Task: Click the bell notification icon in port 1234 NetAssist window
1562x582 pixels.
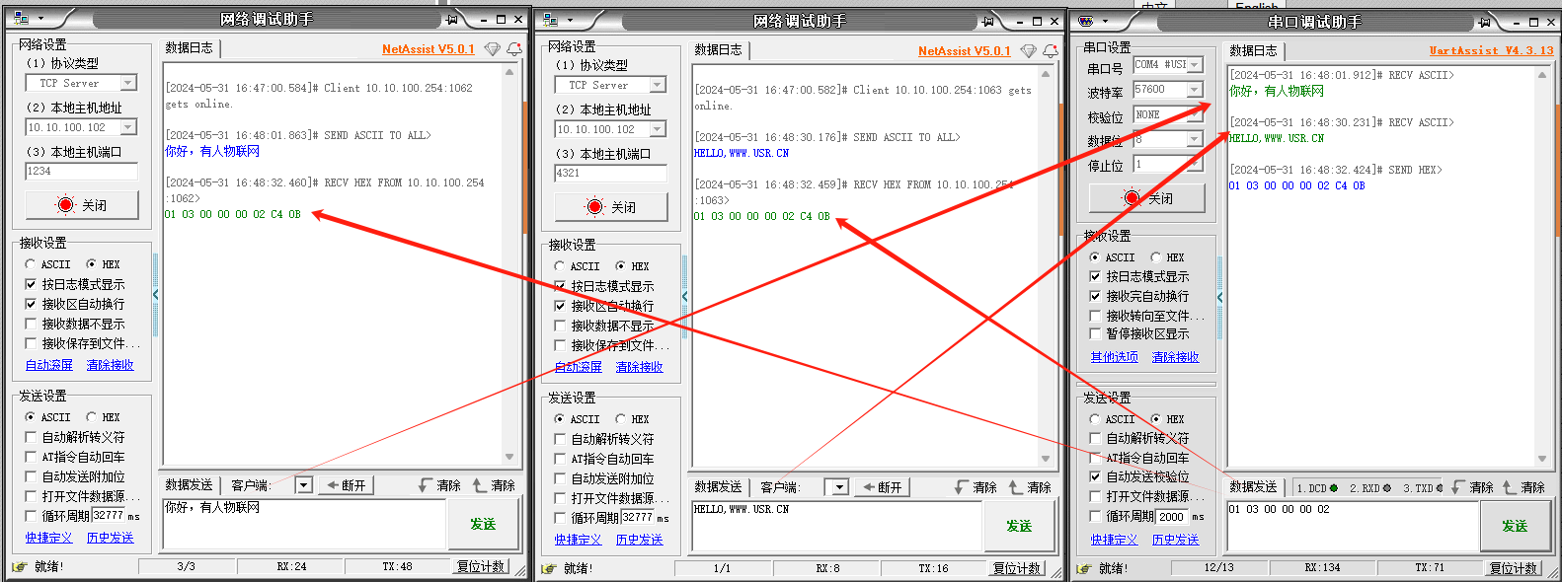Action: click(x=514, y=48)
